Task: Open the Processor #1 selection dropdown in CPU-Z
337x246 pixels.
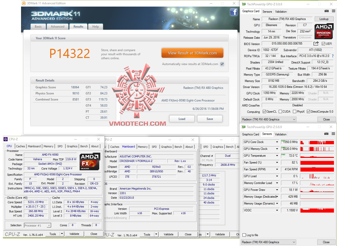Action: tap(38, 225)
